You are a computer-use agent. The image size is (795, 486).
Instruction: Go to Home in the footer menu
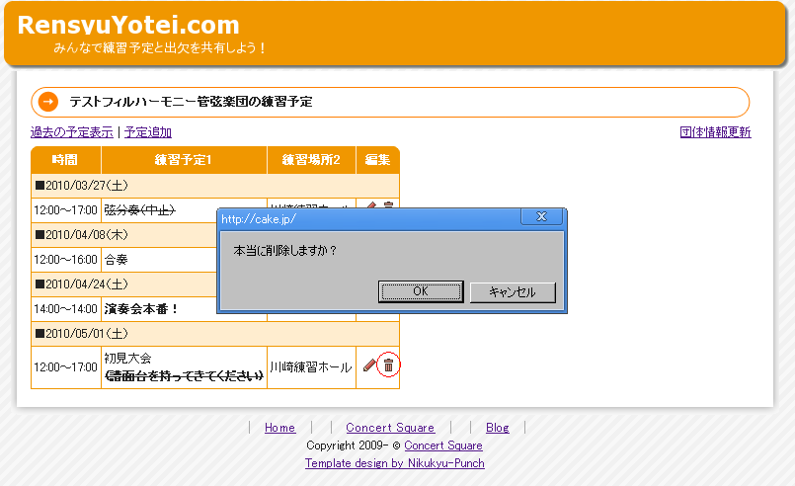(279, 428)
